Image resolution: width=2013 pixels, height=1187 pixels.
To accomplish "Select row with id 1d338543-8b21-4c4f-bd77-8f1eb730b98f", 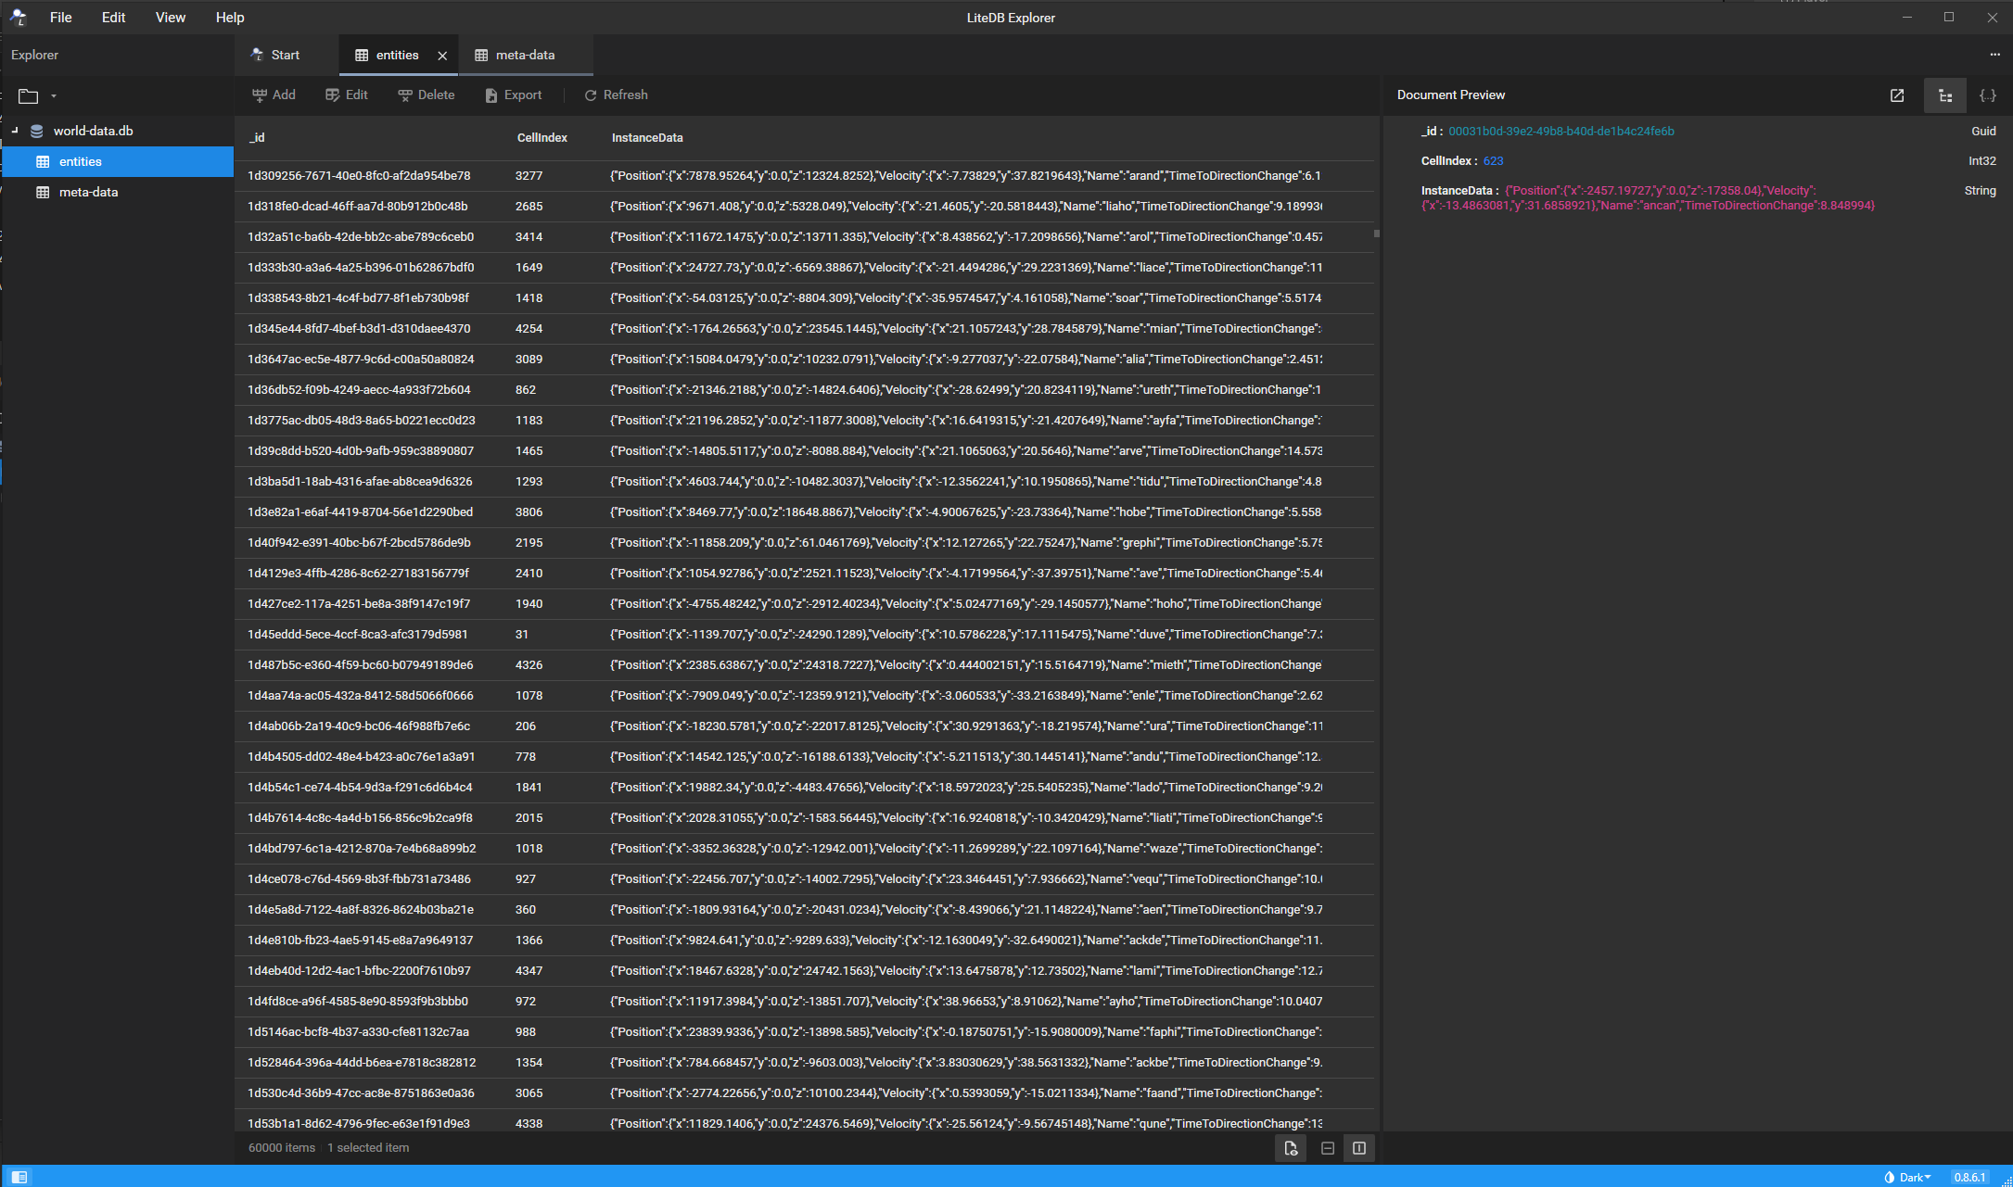I will point(804,297).
